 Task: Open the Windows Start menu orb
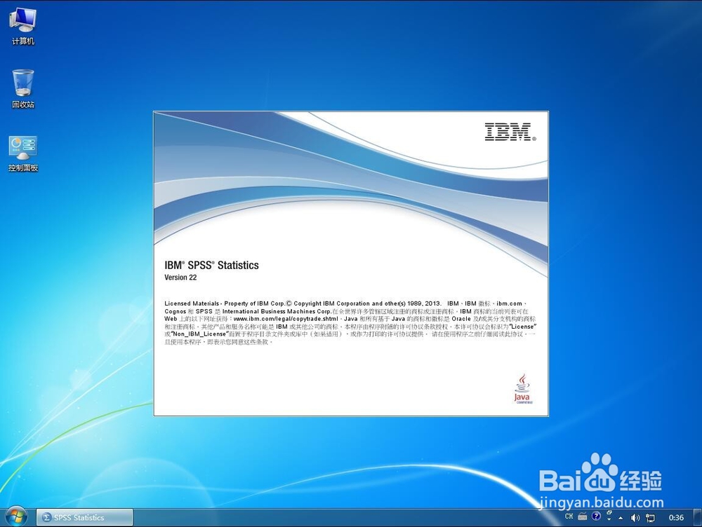[x=15, y=517]
